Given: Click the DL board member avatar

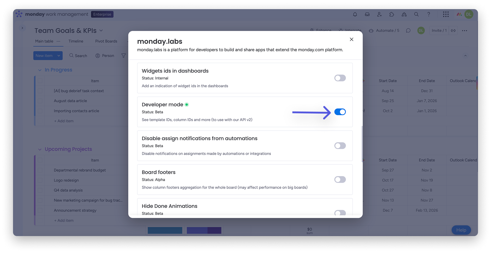Looking at the screenshot, I should pyautogui.click(x=421, y=30).
